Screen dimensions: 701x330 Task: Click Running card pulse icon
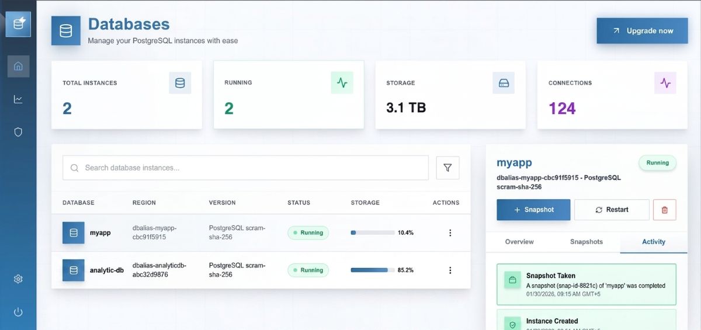point(342,83)
